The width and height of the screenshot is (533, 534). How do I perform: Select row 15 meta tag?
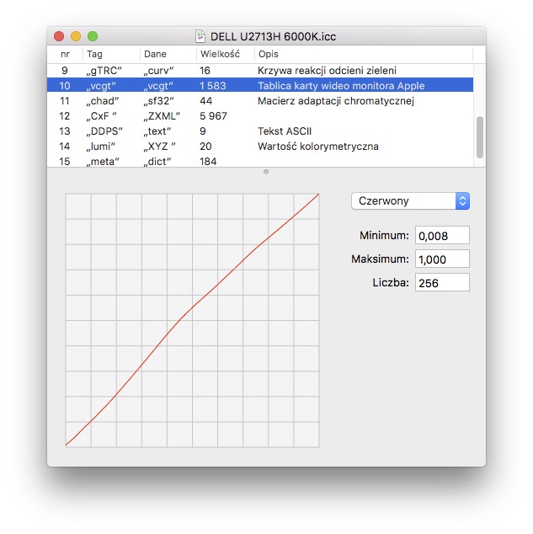260,161
